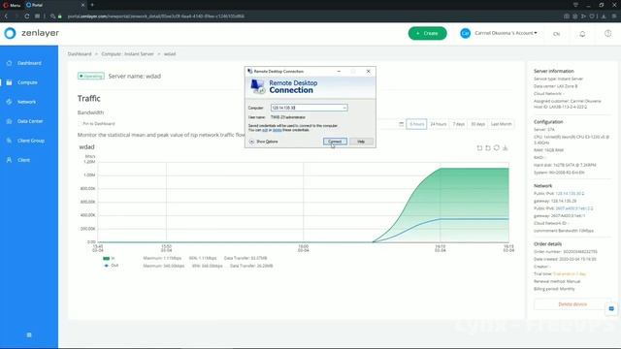Screen dimensions: 621x349
Task: Click the Data Center icon in sidebar
Action: 9,121
